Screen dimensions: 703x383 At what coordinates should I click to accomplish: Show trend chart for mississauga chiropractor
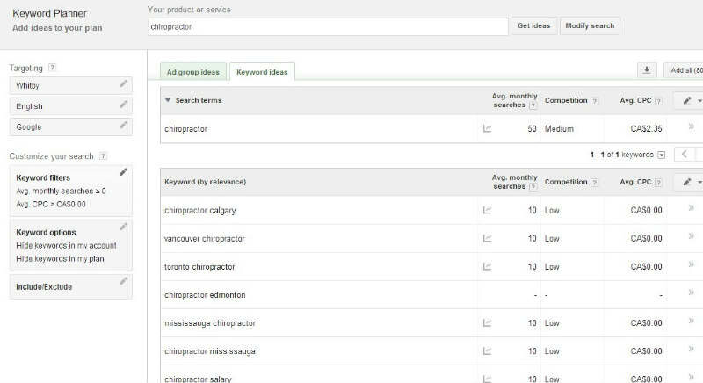pyautogui.click(x=488, y=323)
